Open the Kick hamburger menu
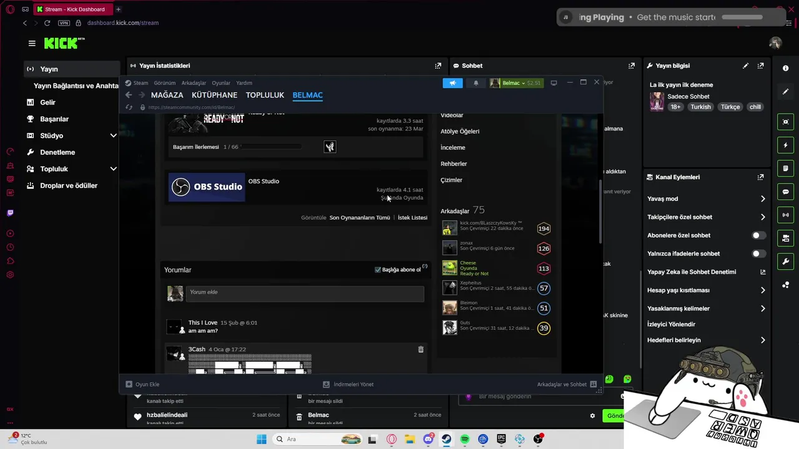 click(32, 43)
